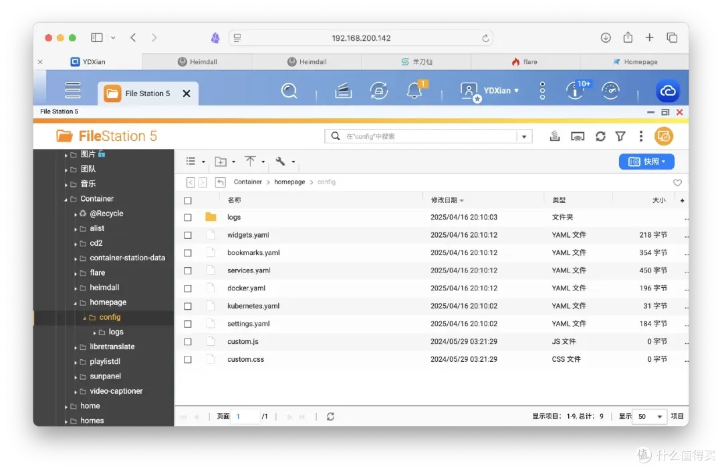Open the dashboard gauge icon
The height and width of the screenshot is (470, 722).
click(610, 91)
